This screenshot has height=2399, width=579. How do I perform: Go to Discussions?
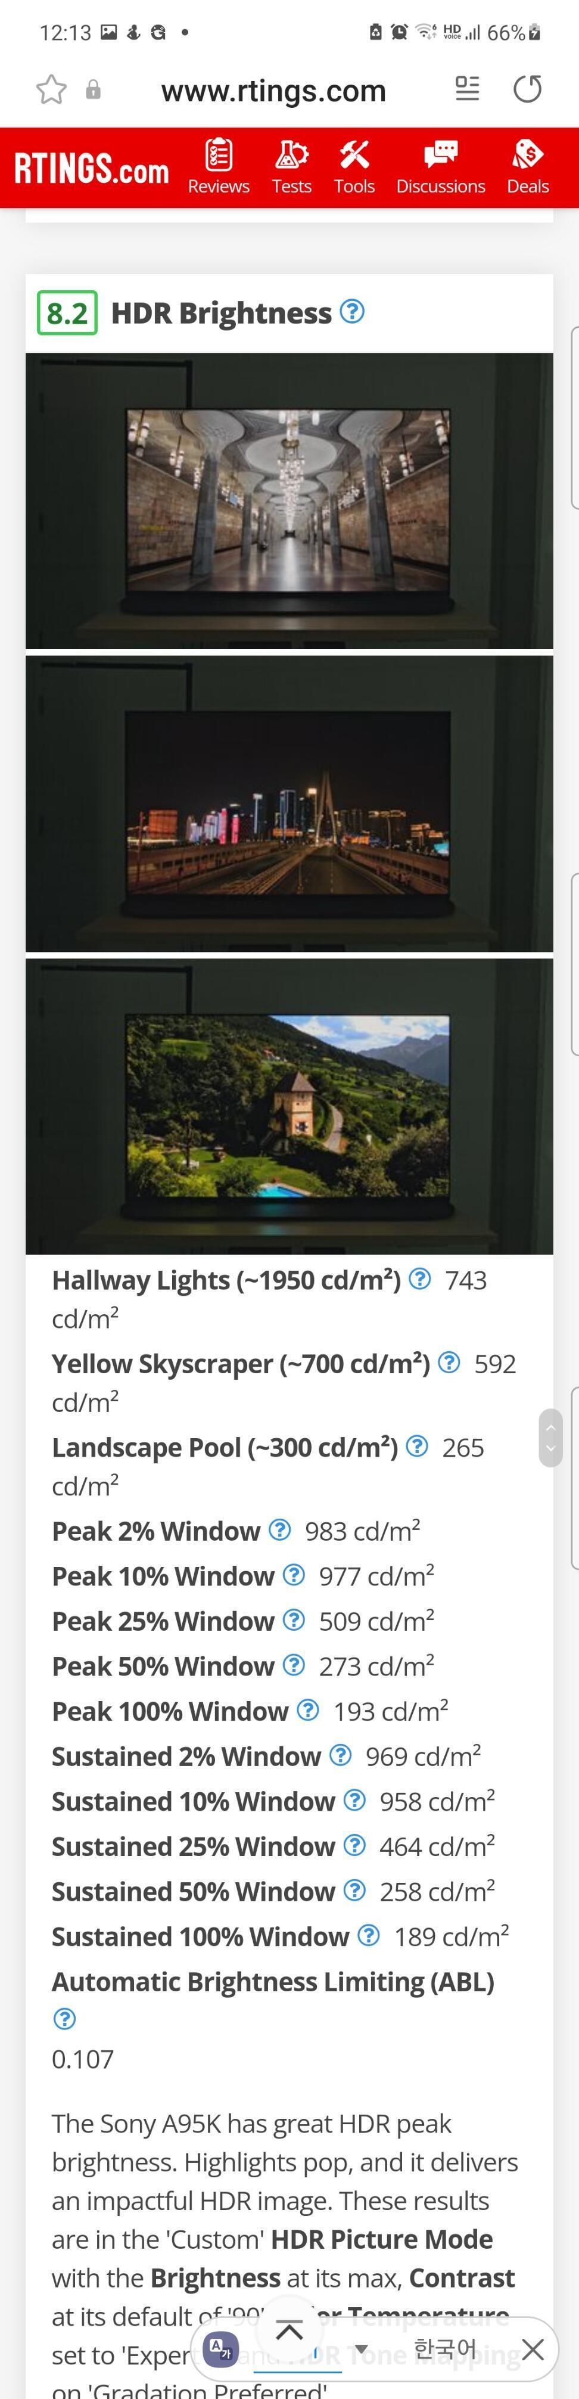(440, 167)
